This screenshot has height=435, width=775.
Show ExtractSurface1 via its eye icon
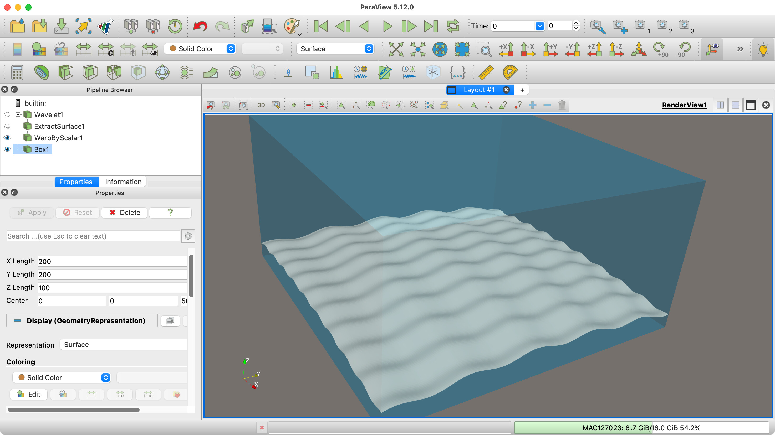(x=7, y=126)
